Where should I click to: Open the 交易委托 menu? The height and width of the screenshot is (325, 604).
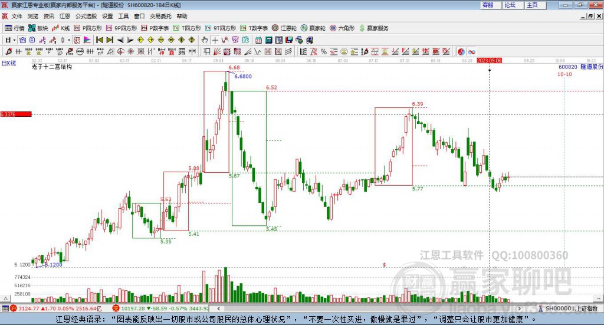pos(160,16)
